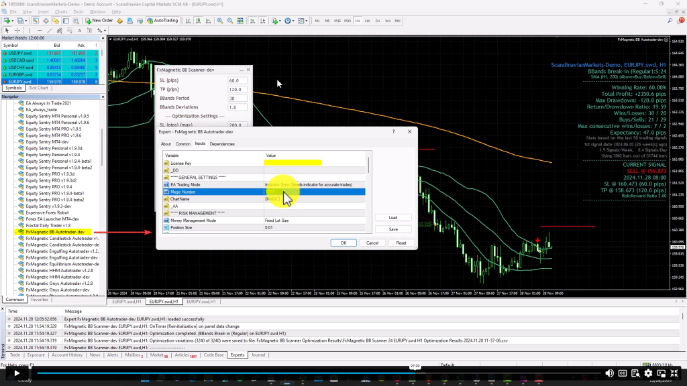Mute the video with speaker icon
This screenshot has height=386, width=687.
point(609,373)
